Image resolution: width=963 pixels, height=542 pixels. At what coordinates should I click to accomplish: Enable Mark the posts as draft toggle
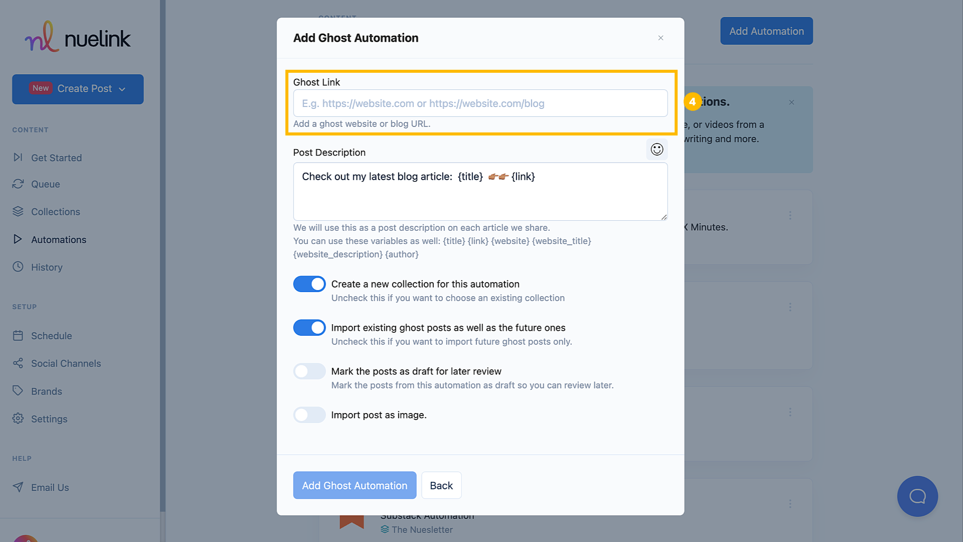coord(309,371)
